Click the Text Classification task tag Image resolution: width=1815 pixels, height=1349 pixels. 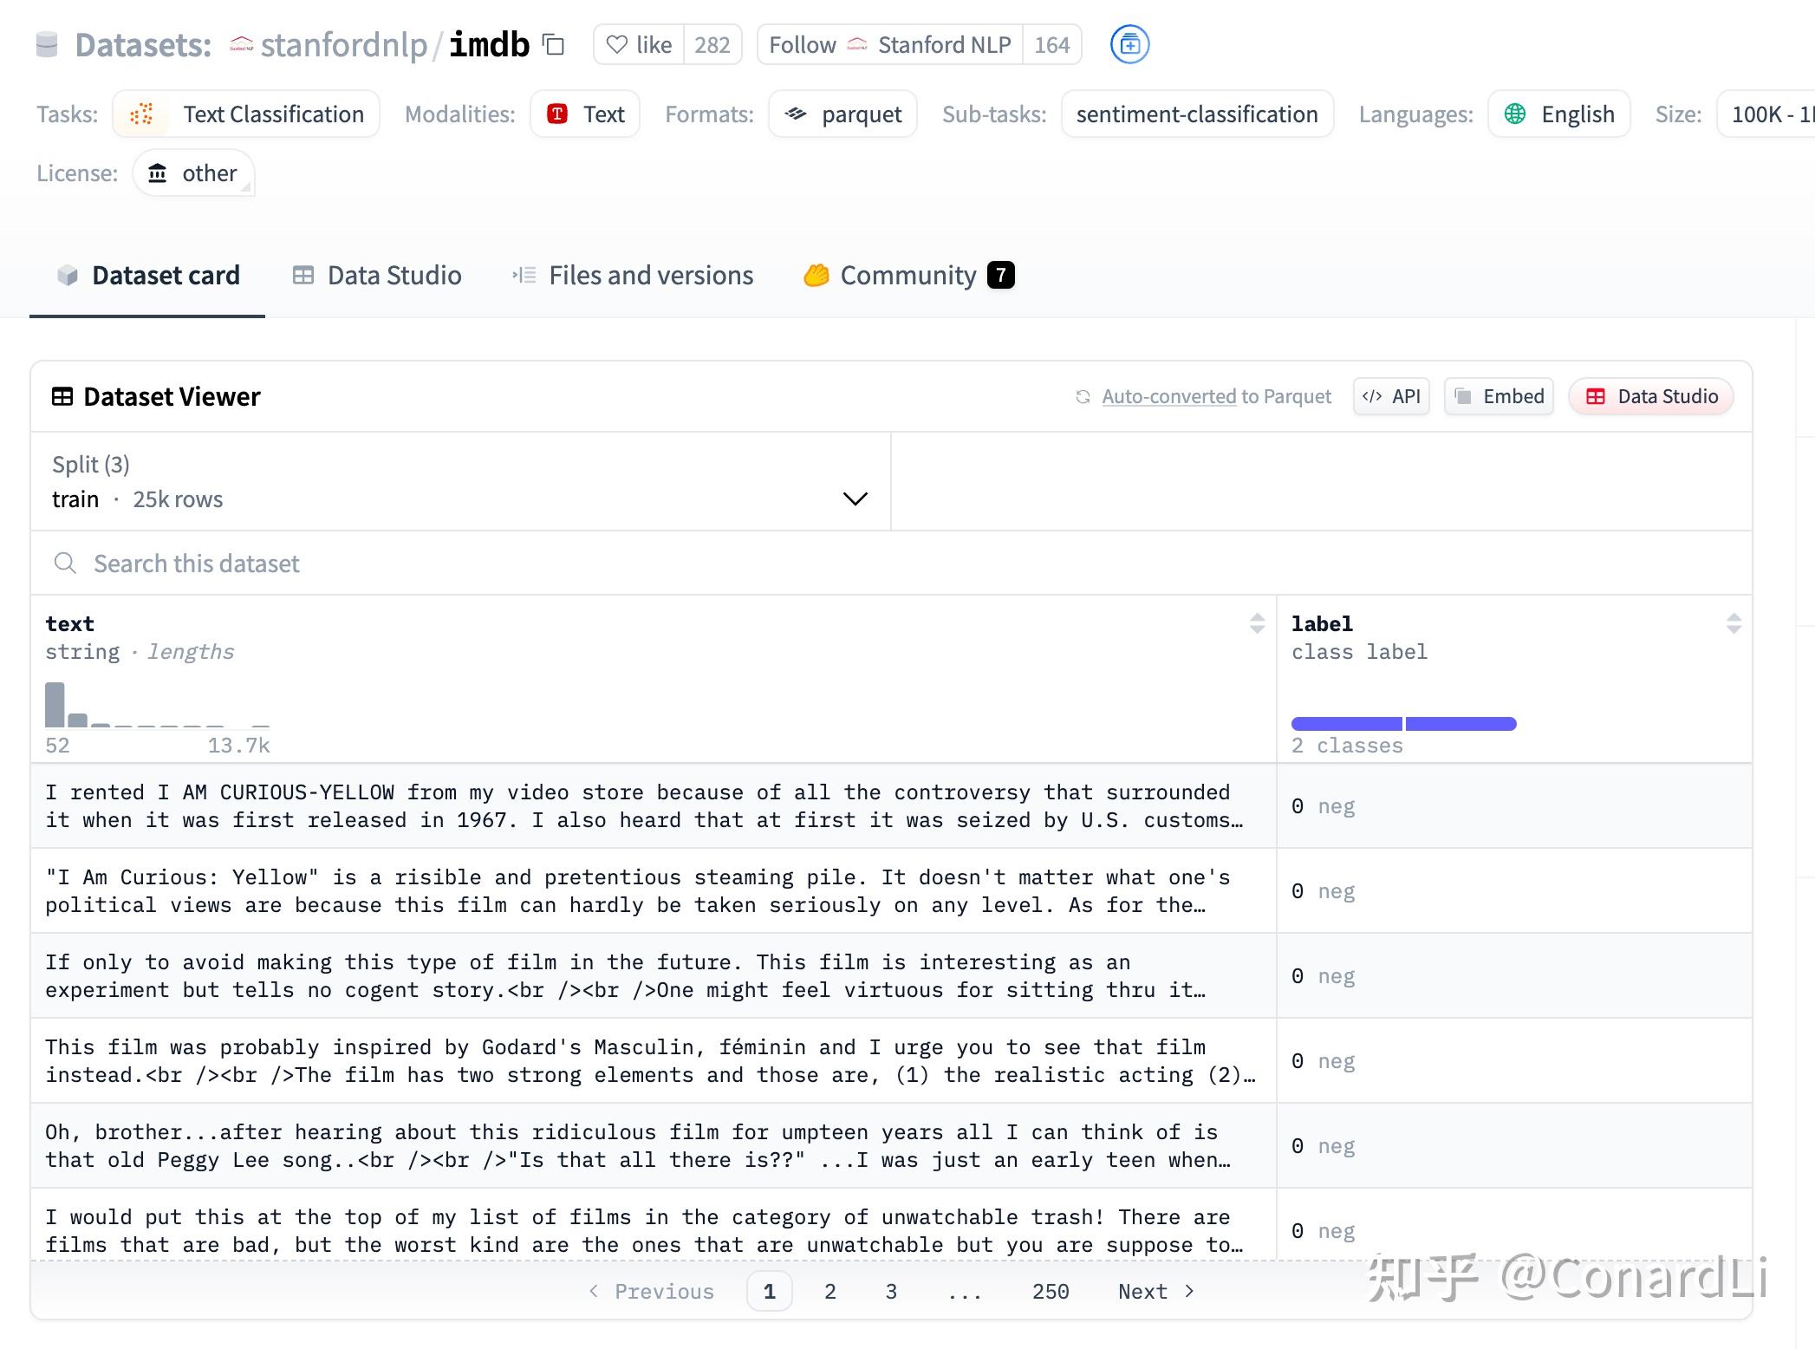coord(246,114)
